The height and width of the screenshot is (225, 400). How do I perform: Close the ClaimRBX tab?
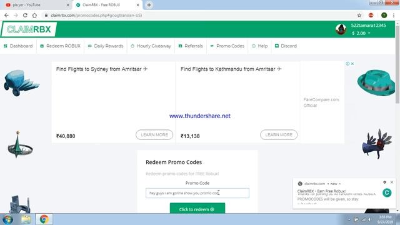(x=137, y=5)
